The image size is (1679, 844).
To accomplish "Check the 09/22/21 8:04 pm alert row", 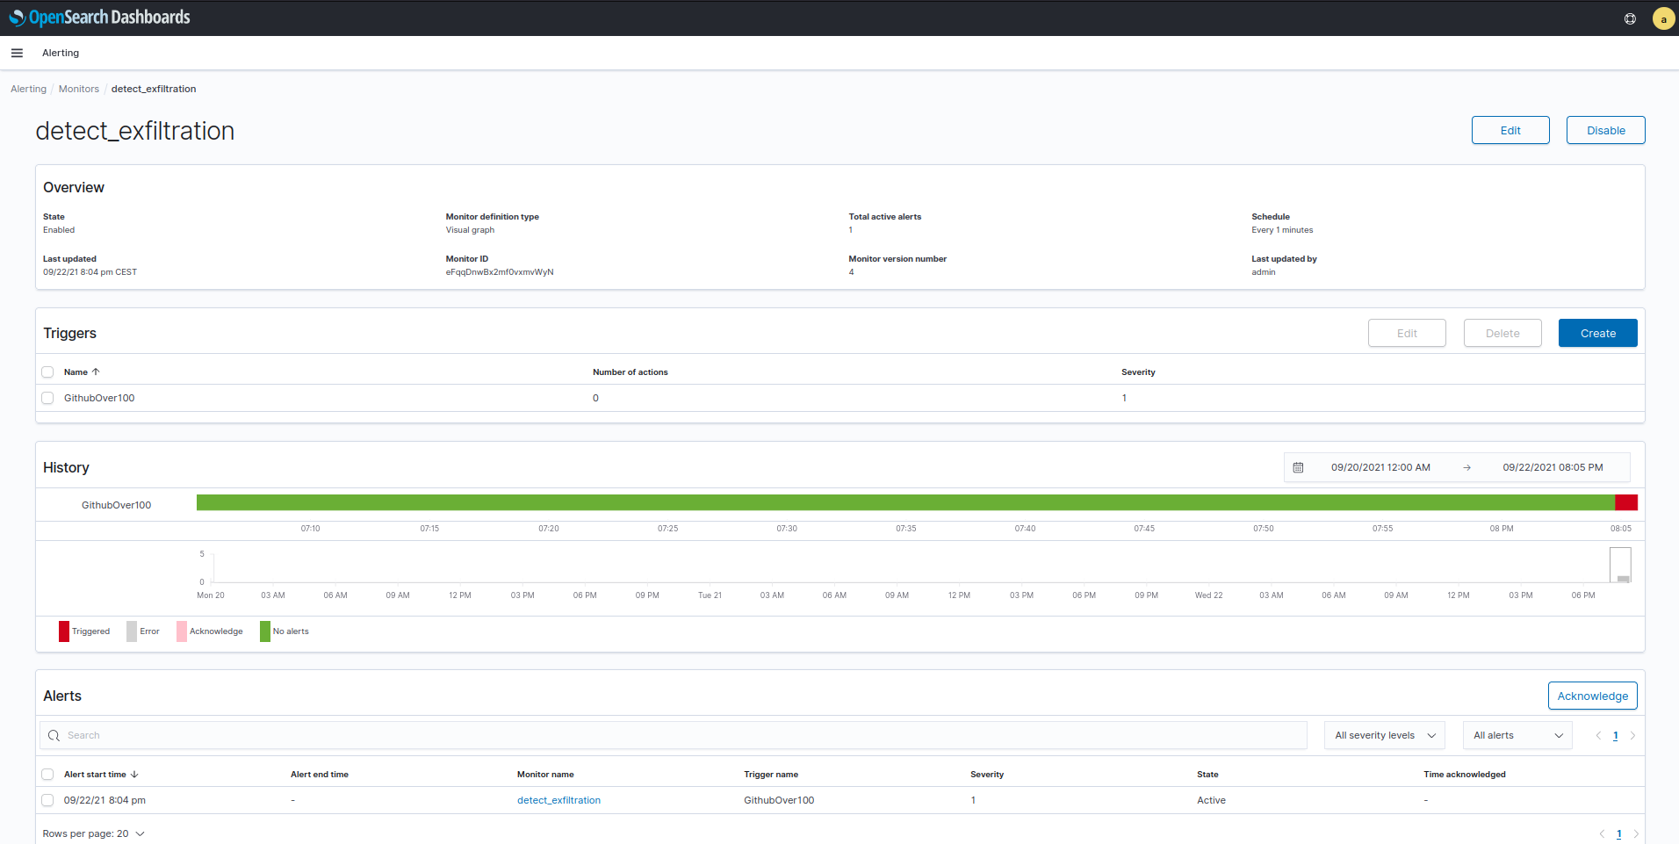I will [x=48, y=800].
